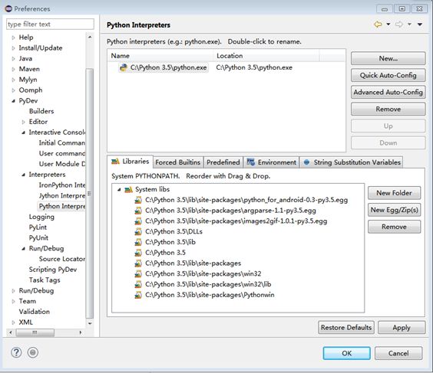Select the Task Tags preference page

[45, 280]
